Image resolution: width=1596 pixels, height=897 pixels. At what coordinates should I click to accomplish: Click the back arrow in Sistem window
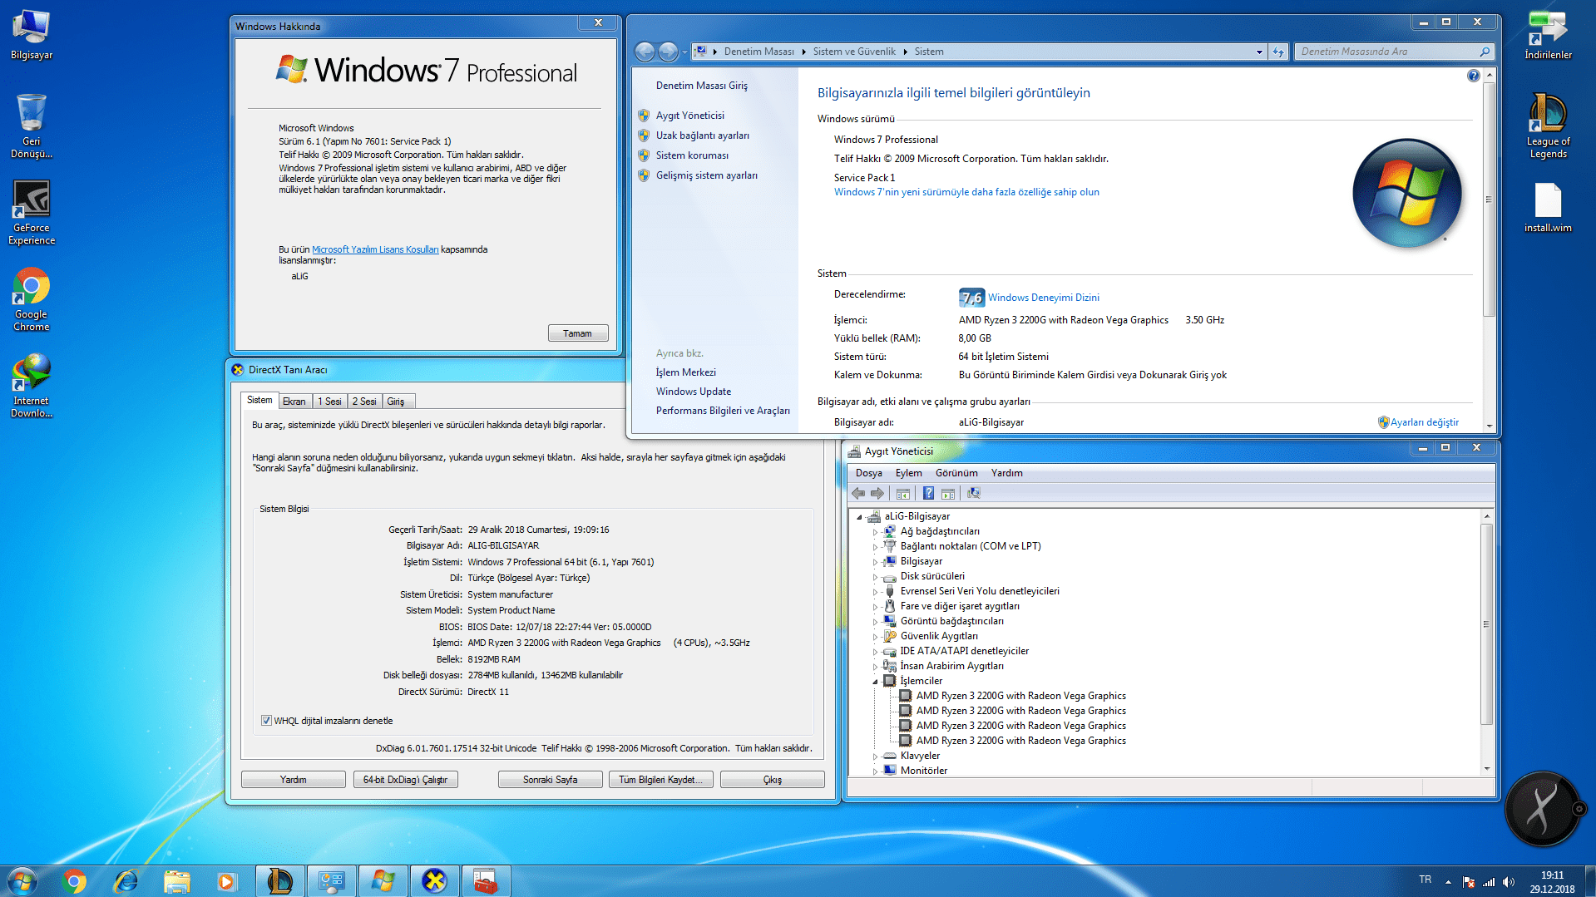click(x=645, y=52)
